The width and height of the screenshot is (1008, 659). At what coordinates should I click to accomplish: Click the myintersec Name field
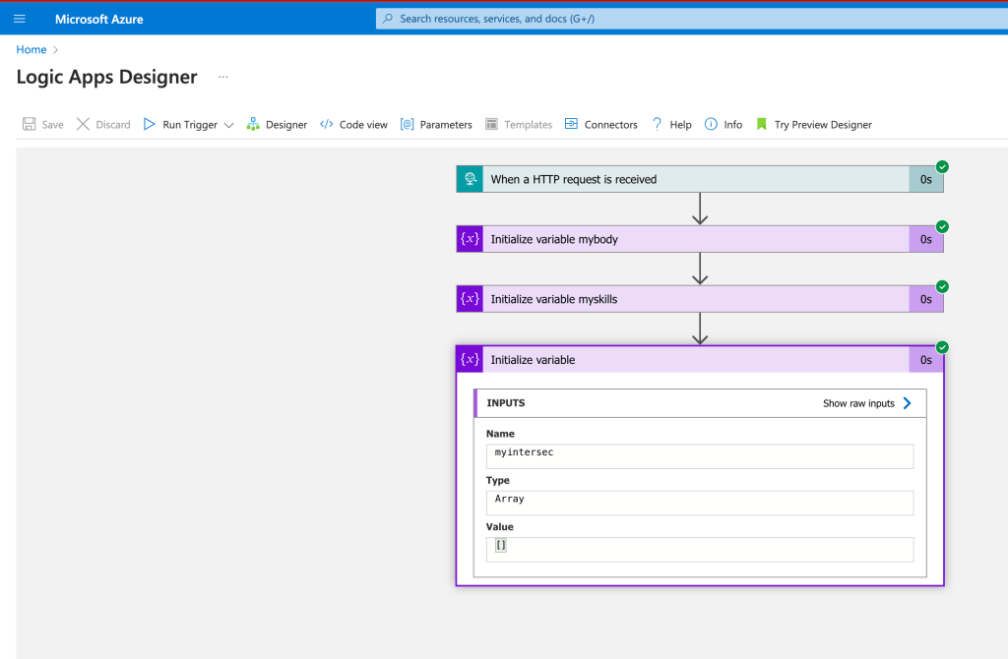(700, 456)
